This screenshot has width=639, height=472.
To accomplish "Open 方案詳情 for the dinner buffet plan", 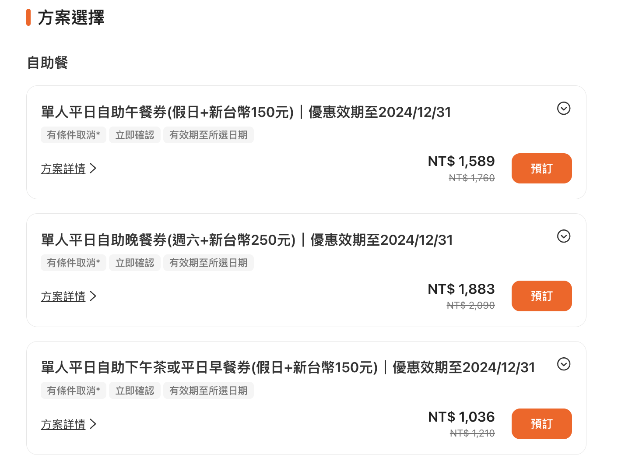I will point(63,296).
